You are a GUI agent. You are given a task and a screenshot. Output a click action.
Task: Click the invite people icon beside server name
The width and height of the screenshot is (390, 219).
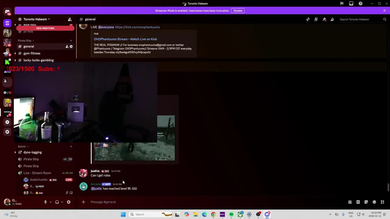click(x=70, y=19)
